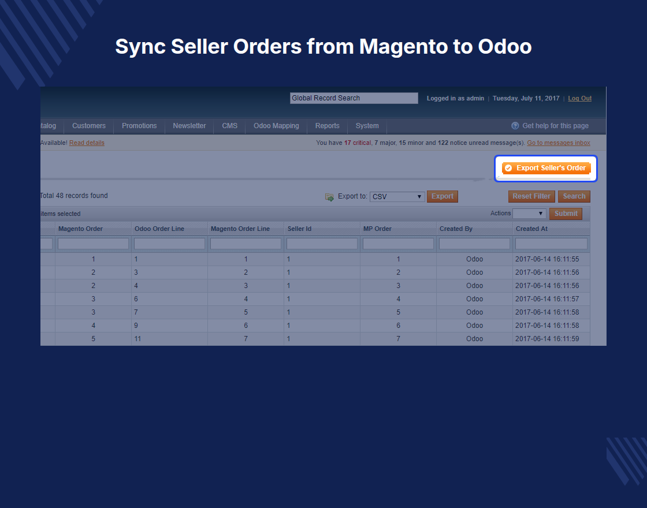
Task: Open the Customers menu
Action: click(89, 126)
